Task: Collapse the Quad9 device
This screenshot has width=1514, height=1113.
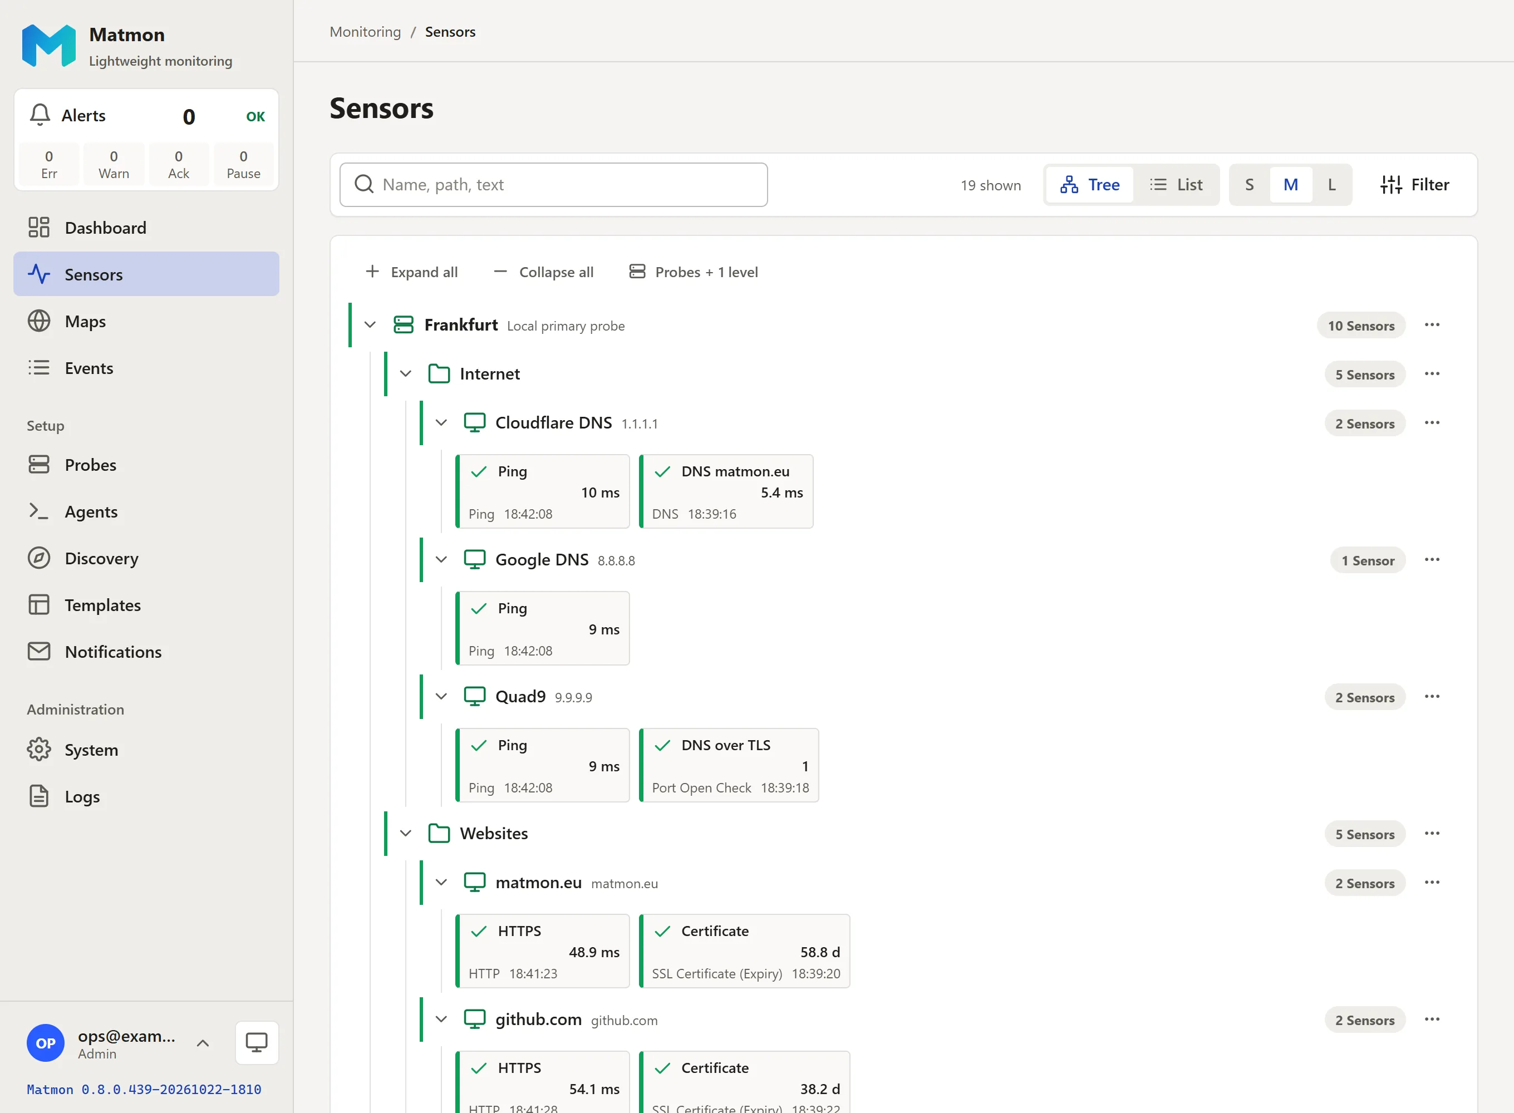Action: pyautogui.click(x=441, y=697)
